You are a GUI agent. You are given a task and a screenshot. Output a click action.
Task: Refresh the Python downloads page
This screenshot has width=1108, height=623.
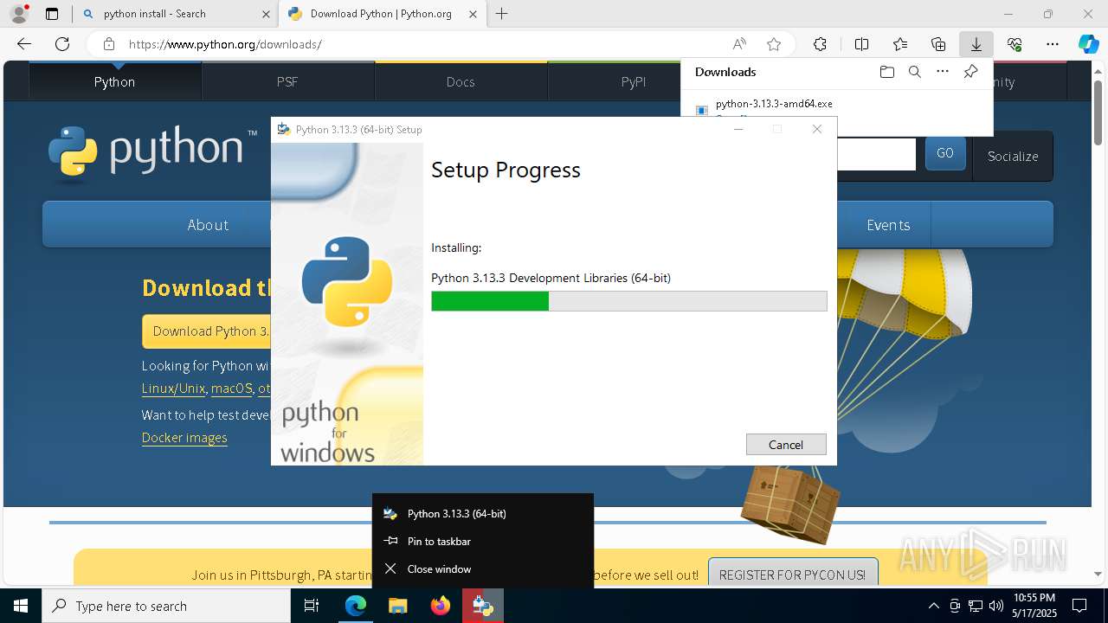pyautogui.click(x=62, y=44)
